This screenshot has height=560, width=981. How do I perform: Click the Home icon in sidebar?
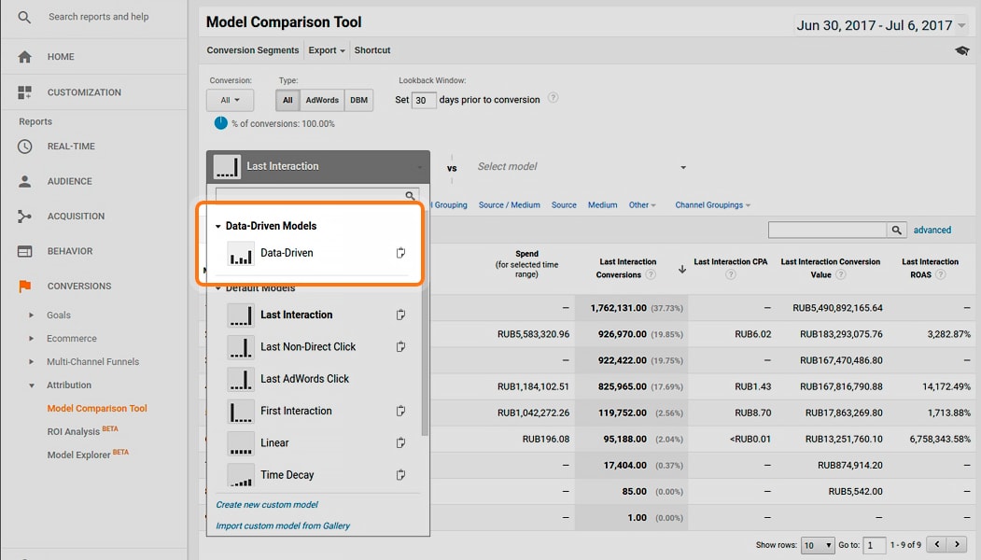point(25,57)
